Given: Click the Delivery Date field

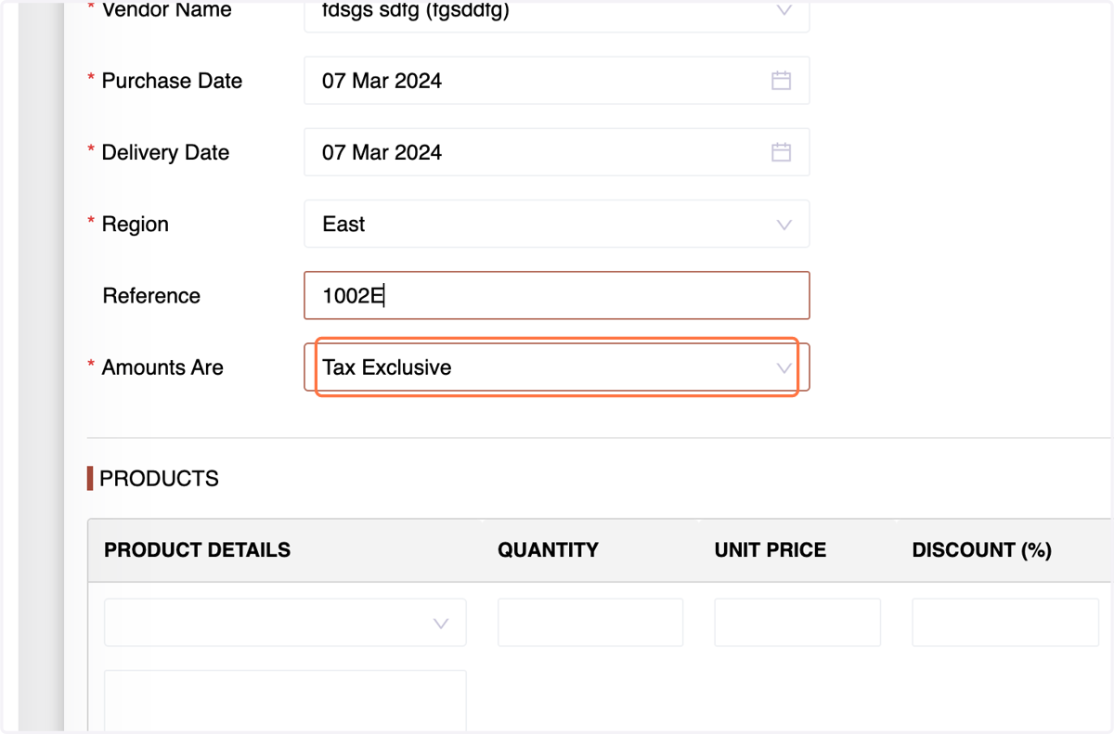Looking at the screenshot, I should 556,152.
